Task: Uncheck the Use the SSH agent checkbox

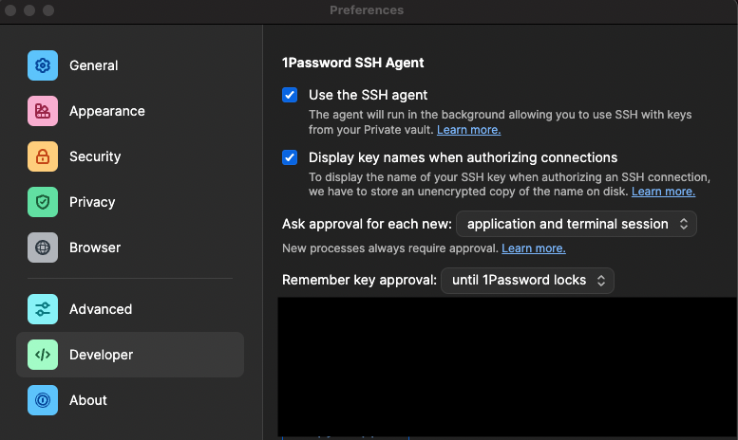Action: tap(290, 95)
